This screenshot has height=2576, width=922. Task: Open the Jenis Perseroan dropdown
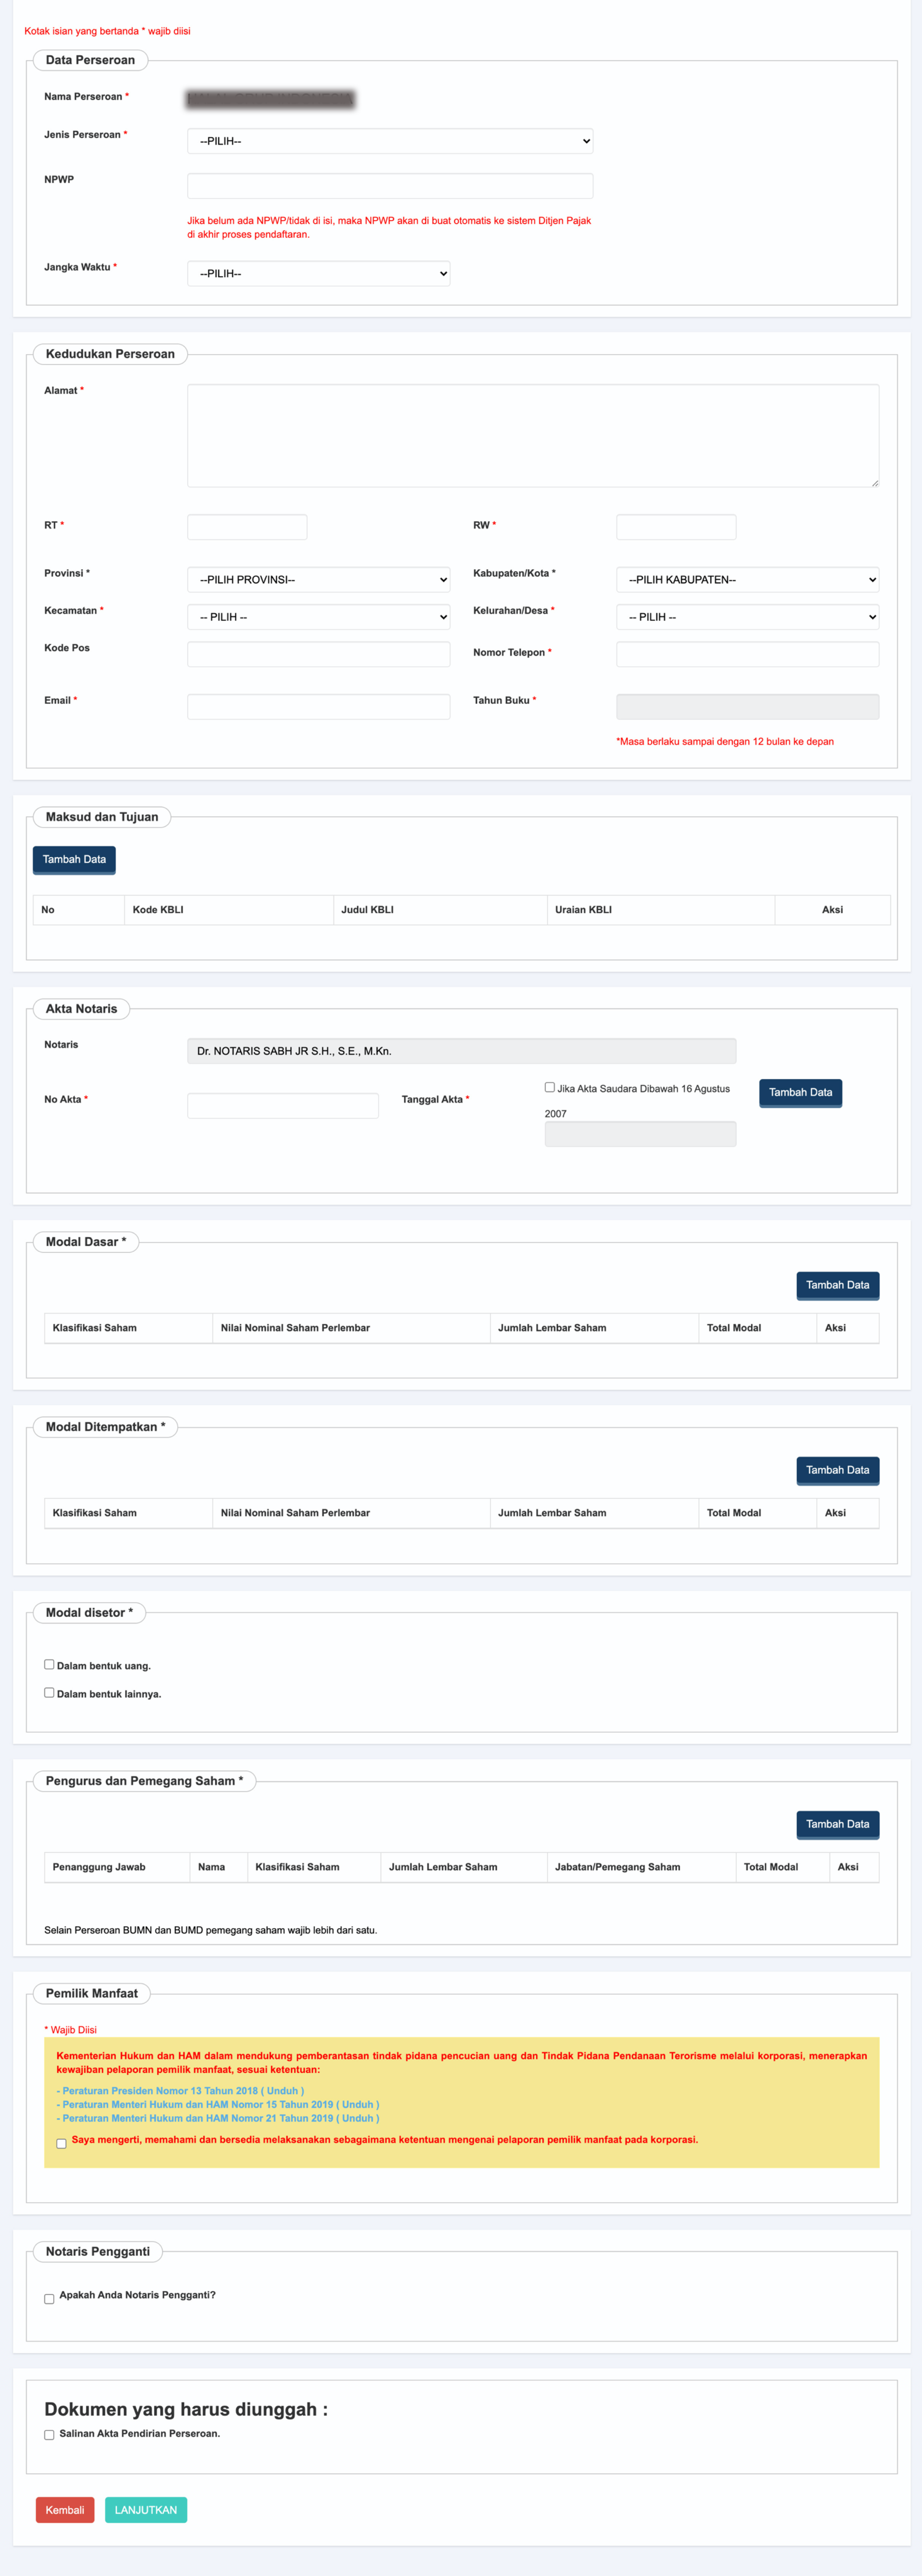coord(390,141)
